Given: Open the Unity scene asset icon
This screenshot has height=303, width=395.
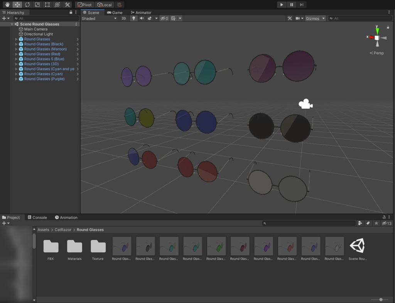Looking at the screenshot, I should [357, 246].
